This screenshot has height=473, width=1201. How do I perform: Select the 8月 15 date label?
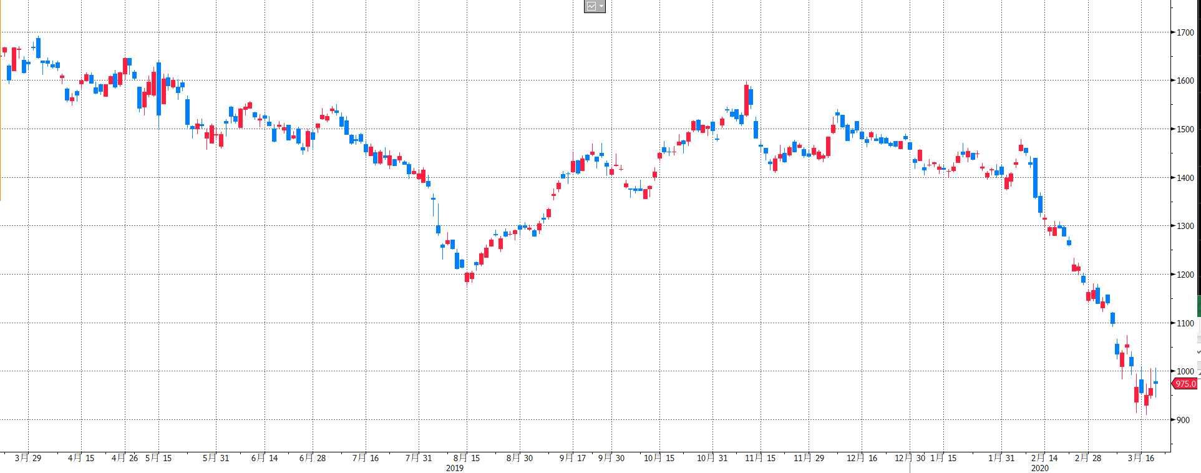pyautogui.click(x=467, y=458)
